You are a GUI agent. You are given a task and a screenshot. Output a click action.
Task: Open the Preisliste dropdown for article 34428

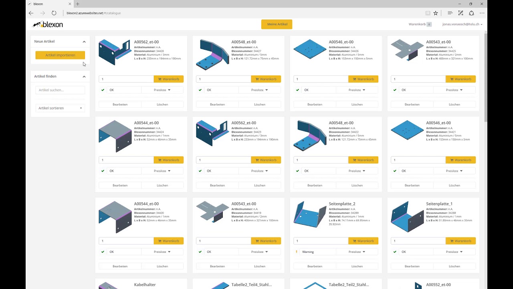[x=162, y=90]
